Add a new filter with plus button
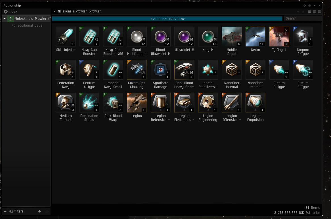This screenshot has width=331, height=219. [39, 211]
